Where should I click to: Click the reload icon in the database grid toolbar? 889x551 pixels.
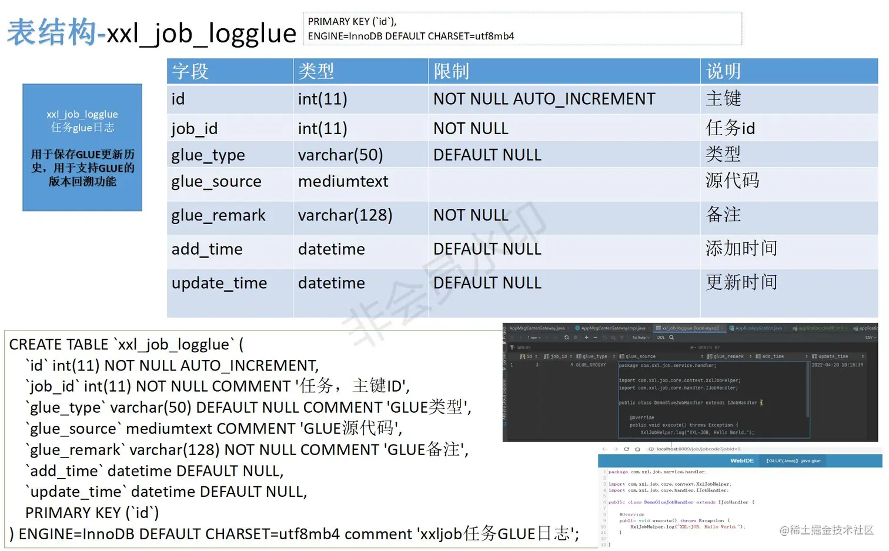pyautogui.click(x=567, y=338)
